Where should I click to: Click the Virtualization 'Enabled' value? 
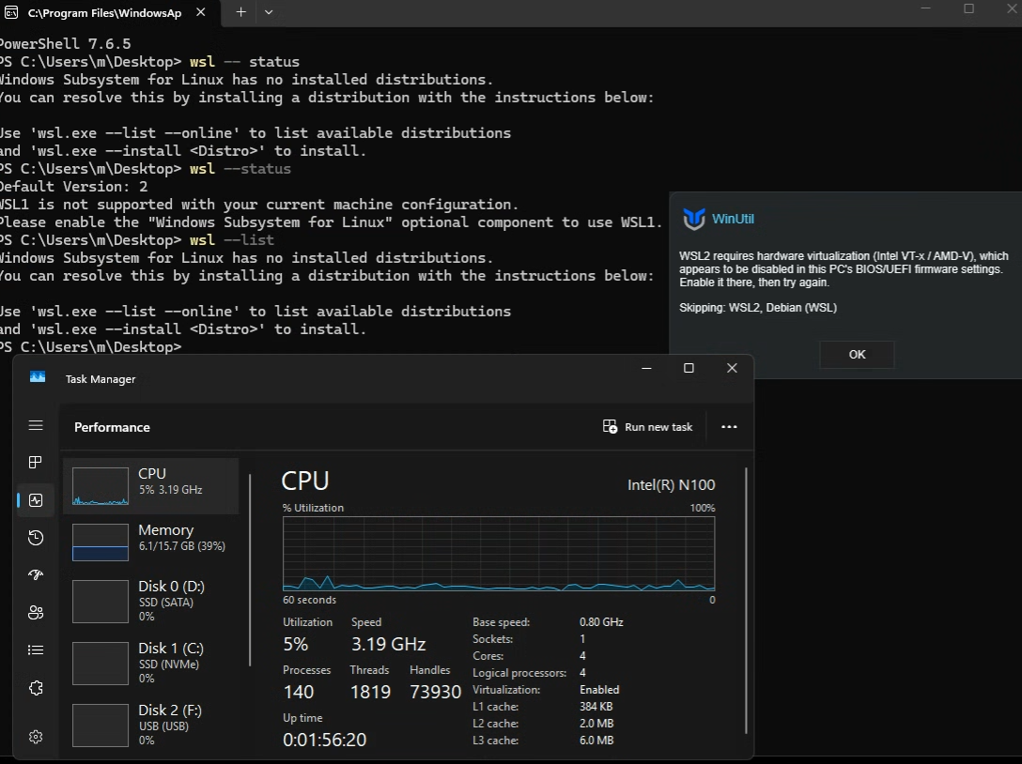[599, 689]
